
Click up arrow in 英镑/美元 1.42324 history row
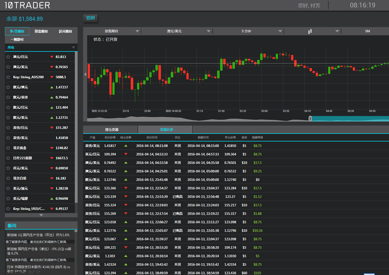pos(126,265)
